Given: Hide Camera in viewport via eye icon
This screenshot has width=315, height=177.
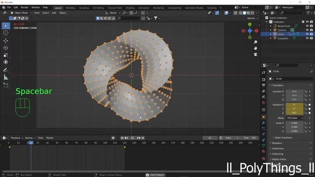Looking at the screenshot, I should coord(307,30).
